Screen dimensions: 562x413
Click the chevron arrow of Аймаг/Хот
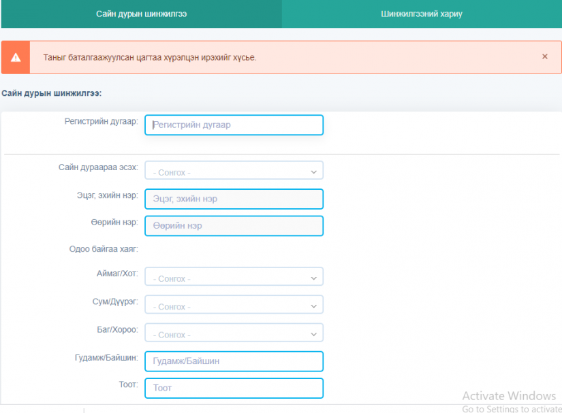[313, 278]
